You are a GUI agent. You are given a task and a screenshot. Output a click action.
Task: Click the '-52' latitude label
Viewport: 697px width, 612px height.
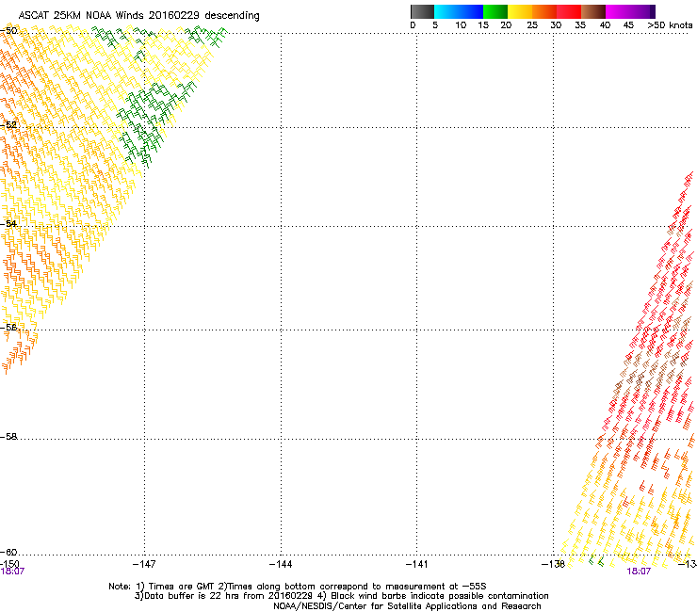click(x=8, y=125)
